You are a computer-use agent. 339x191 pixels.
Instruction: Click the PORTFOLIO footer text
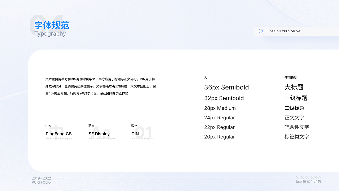pos(41,183)
